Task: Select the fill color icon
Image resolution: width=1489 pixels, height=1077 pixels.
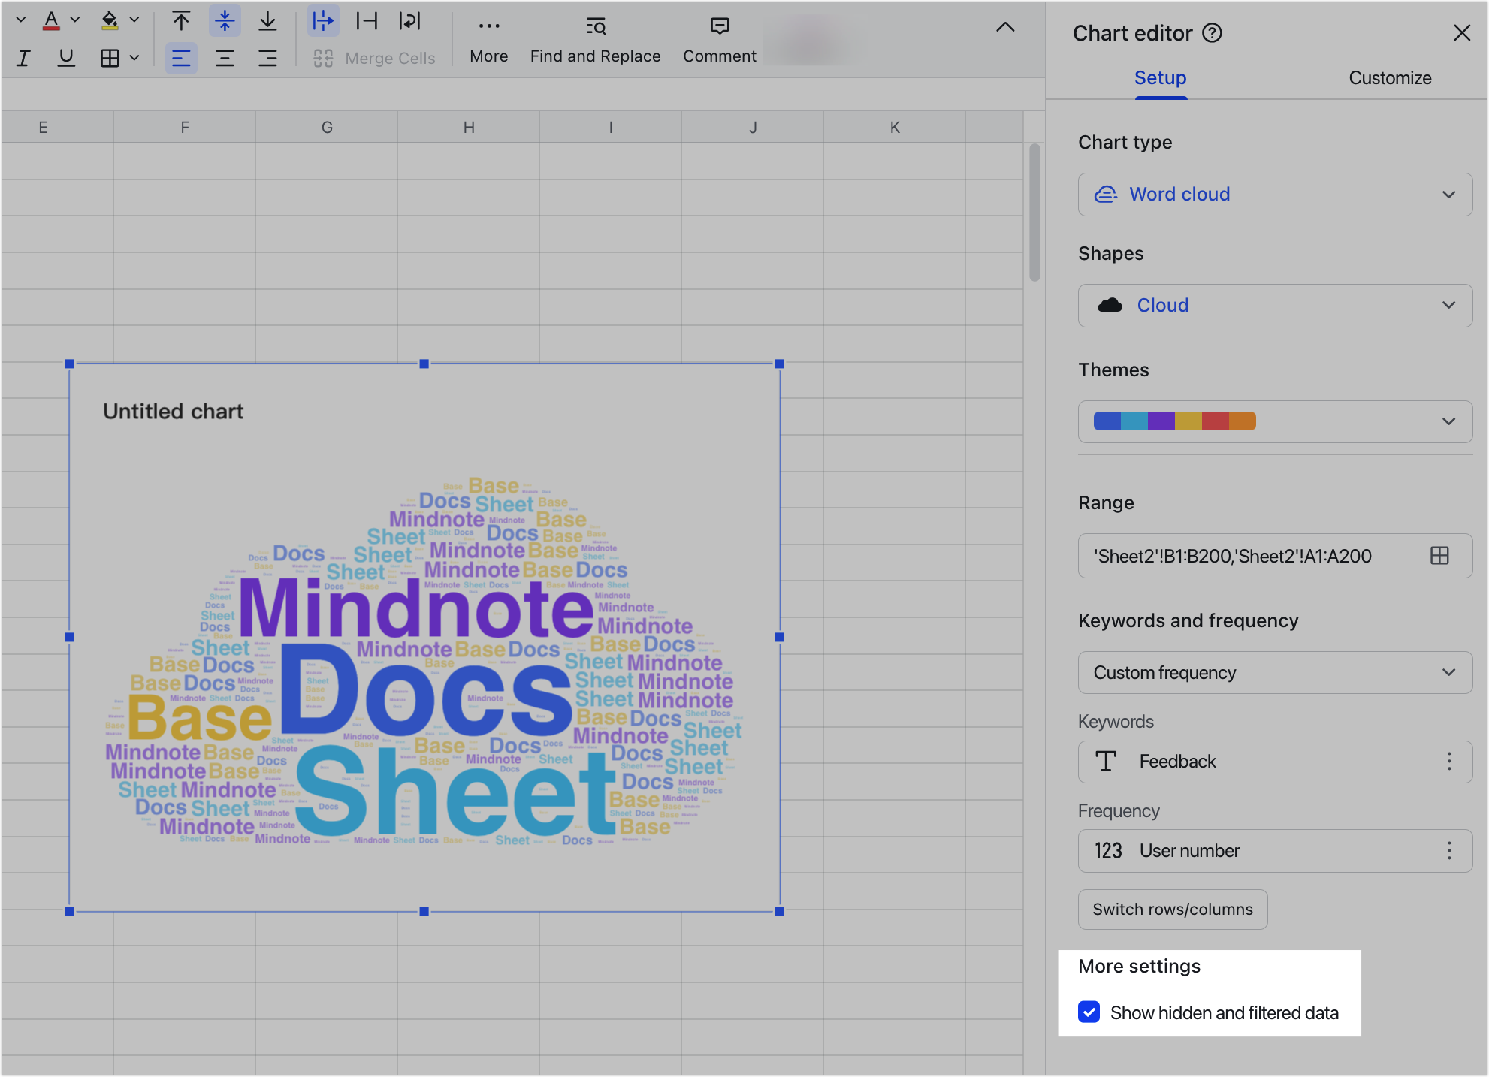Action: click(110, 20)
